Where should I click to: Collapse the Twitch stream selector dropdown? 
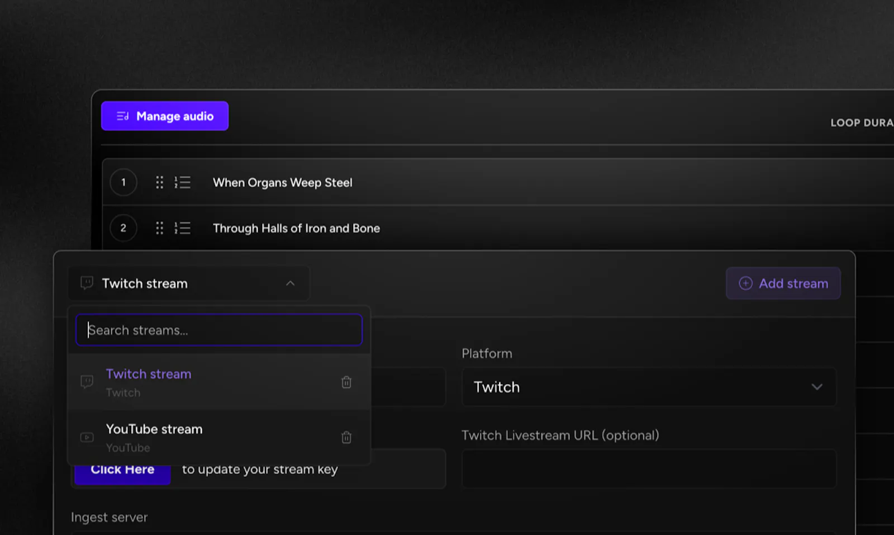pyautogui.click(x=189, y=283)
